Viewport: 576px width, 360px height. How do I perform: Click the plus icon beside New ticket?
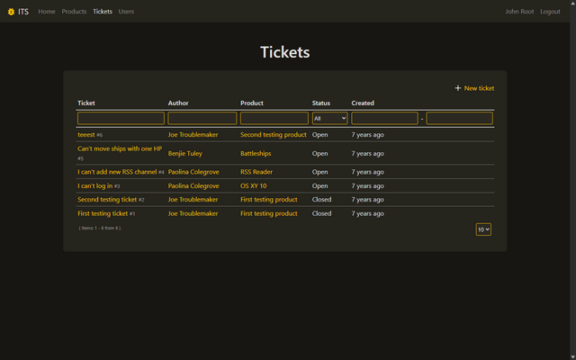458,88
